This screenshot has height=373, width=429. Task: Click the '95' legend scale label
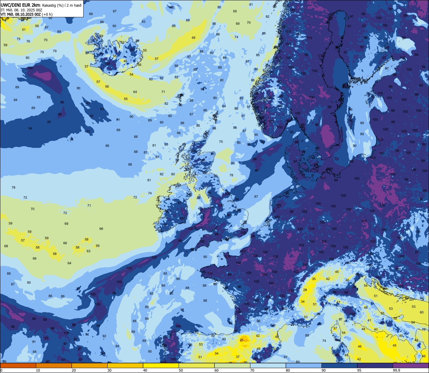[359, 370]
